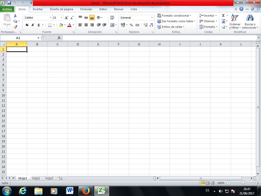Click the accounting number format icon

click(x=123, y=25)
